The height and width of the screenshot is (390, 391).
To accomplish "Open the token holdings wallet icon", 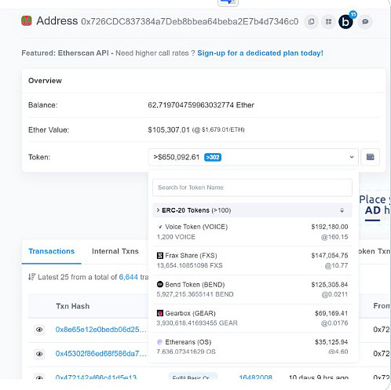I will pos(370,157).
